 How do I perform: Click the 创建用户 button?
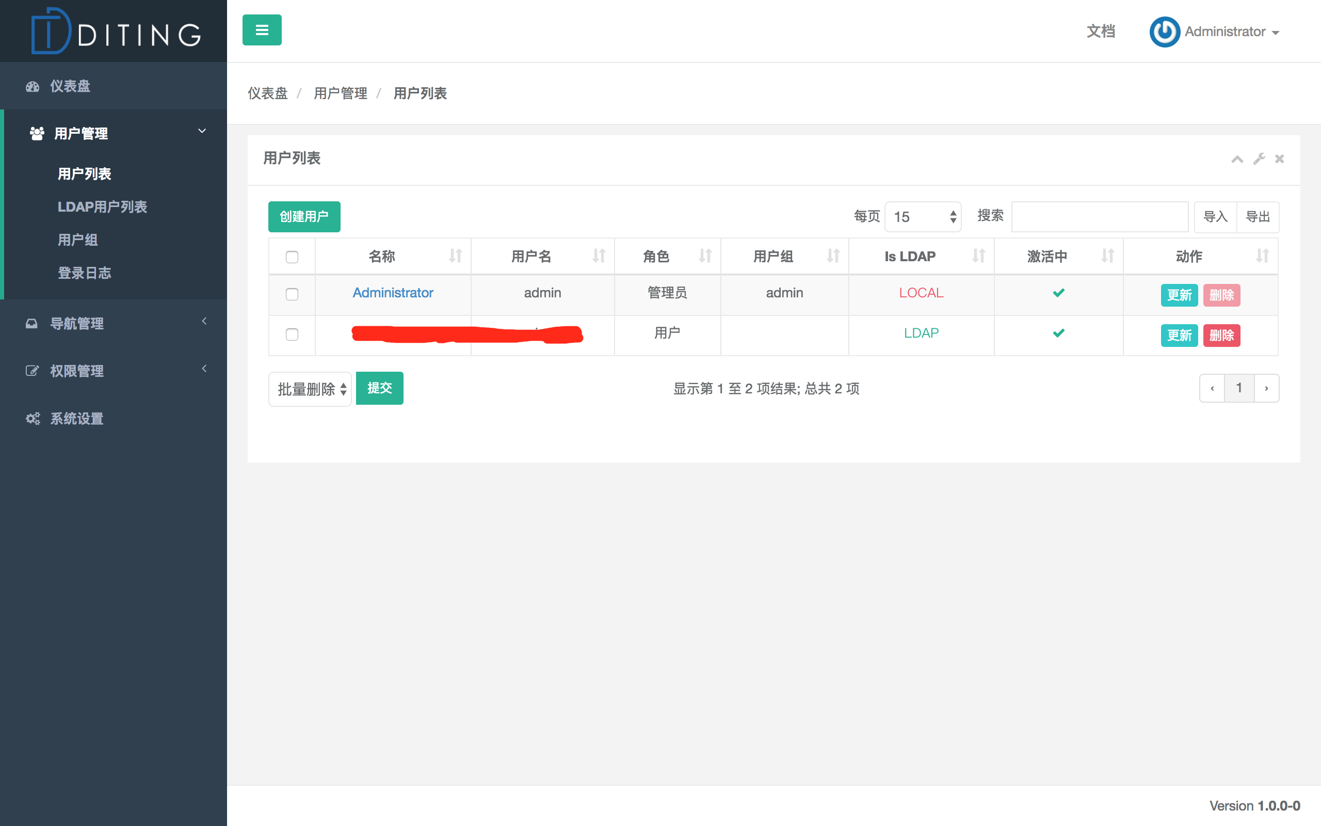coord(304,217)
